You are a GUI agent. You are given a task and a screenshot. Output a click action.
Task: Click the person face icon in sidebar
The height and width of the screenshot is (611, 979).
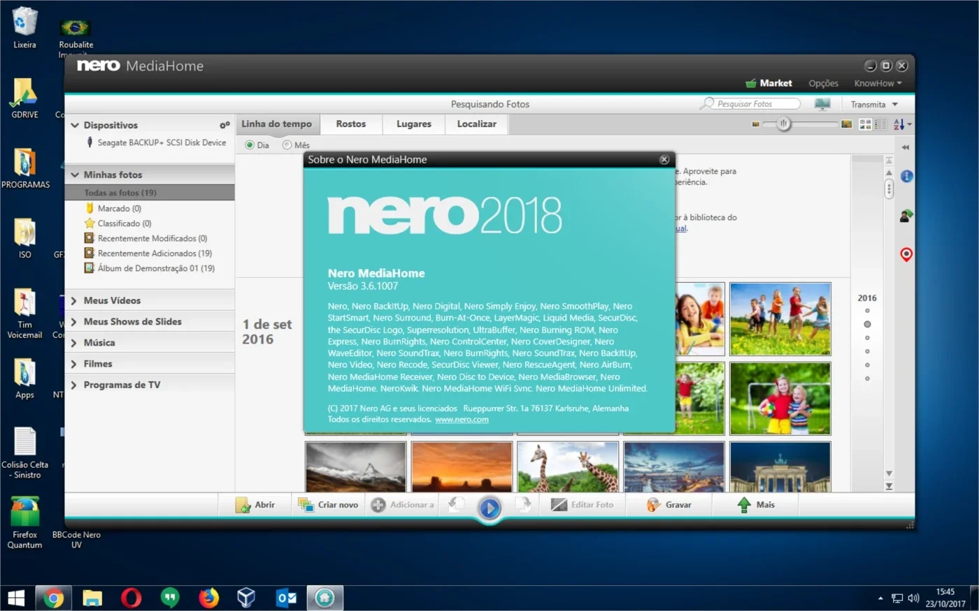click(906, 216)
